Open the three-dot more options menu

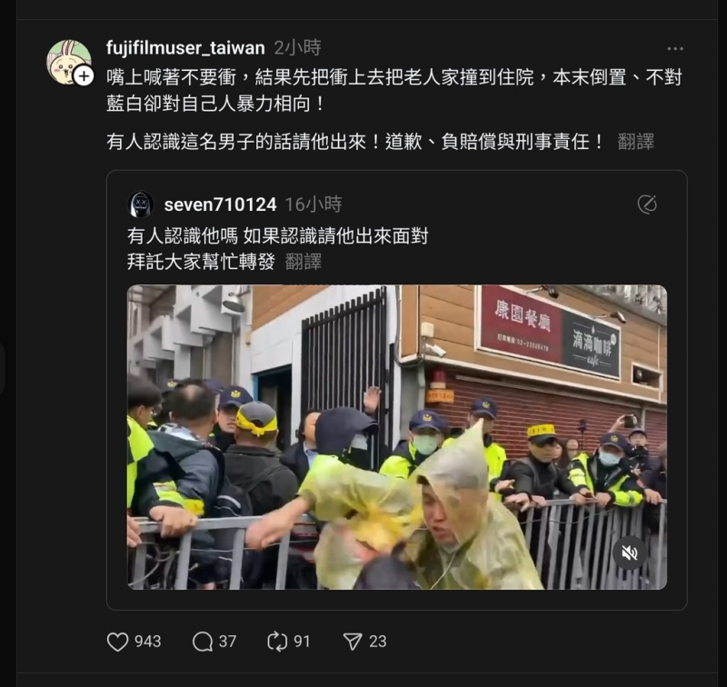pos(675,49)
